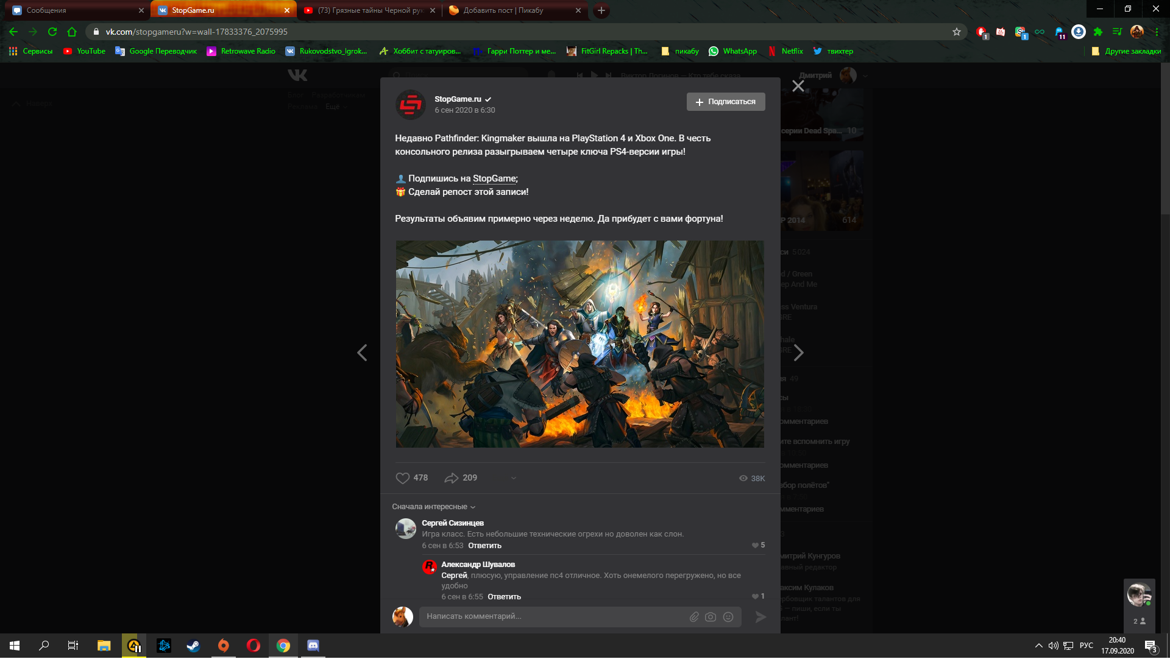Switch to the Сообщения browser tab

pyautogui.click(x=76, y=10)
